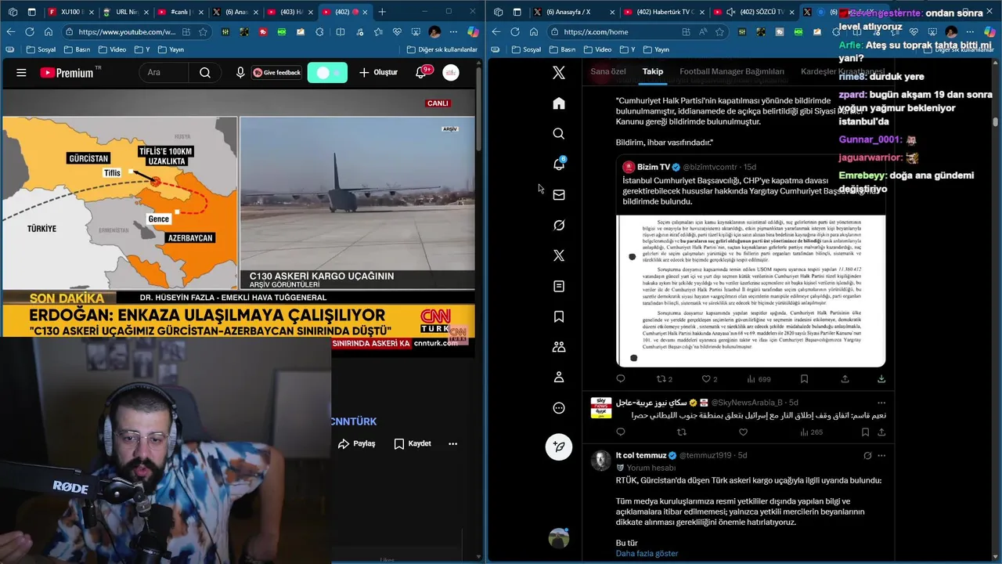Open Communities in the X sidebar
1002x564 pixels.
(559, 346)
